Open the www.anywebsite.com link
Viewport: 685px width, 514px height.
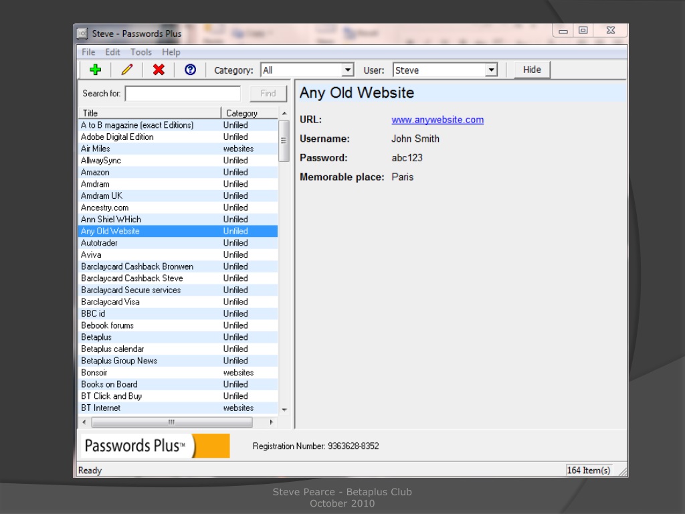(x=437, y=120)
